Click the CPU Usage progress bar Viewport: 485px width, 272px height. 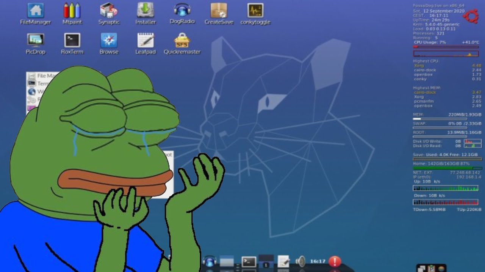[x=446, y=47]
